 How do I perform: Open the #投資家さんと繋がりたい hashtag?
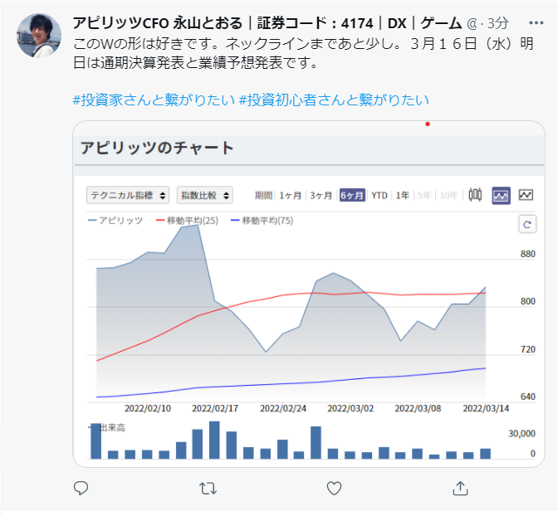pyautogui.click(x=154, y=100)
